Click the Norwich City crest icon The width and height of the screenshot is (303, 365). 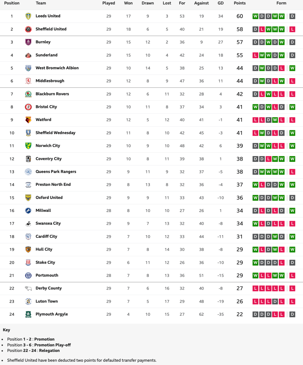click(28, 146)
